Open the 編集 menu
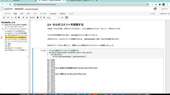The width and height of the screenshot is (170, 95). point(15,14)
